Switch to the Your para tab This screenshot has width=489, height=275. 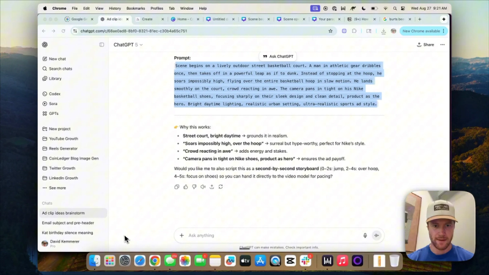tap(325, 19)
